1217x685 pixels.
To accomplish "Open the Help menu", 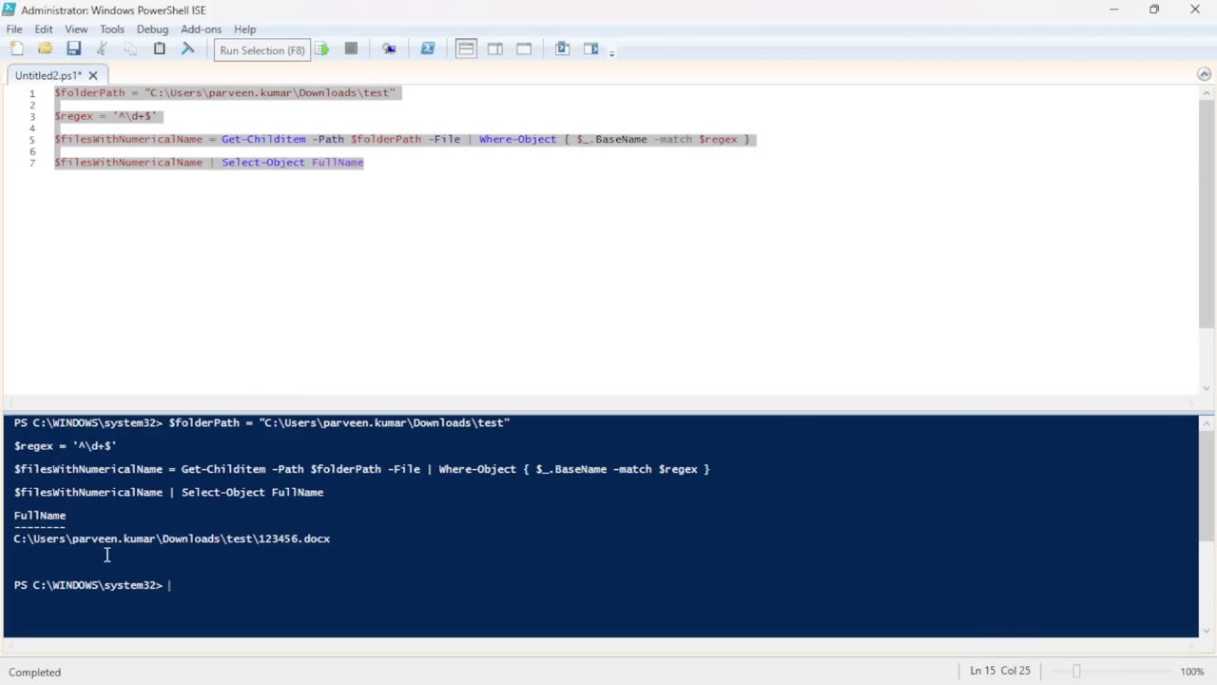I will pos(244,29).
